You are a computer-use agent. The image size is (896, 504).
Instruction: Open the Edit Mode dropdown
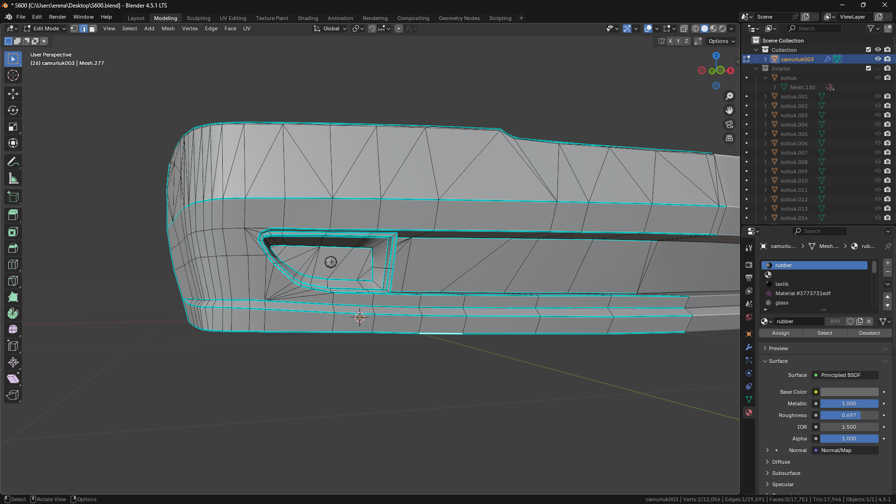click(x=45, y=28)
